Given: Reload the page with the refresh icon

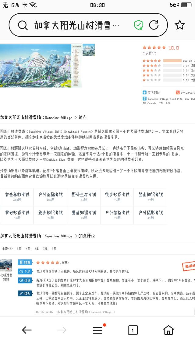Looking at the screenshot, I should point(154,25).
